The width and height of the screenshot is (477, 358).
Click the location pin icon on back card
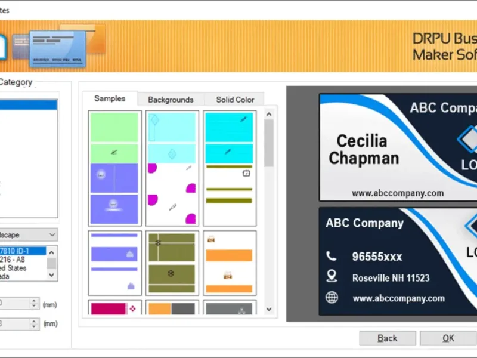(332, 276)
